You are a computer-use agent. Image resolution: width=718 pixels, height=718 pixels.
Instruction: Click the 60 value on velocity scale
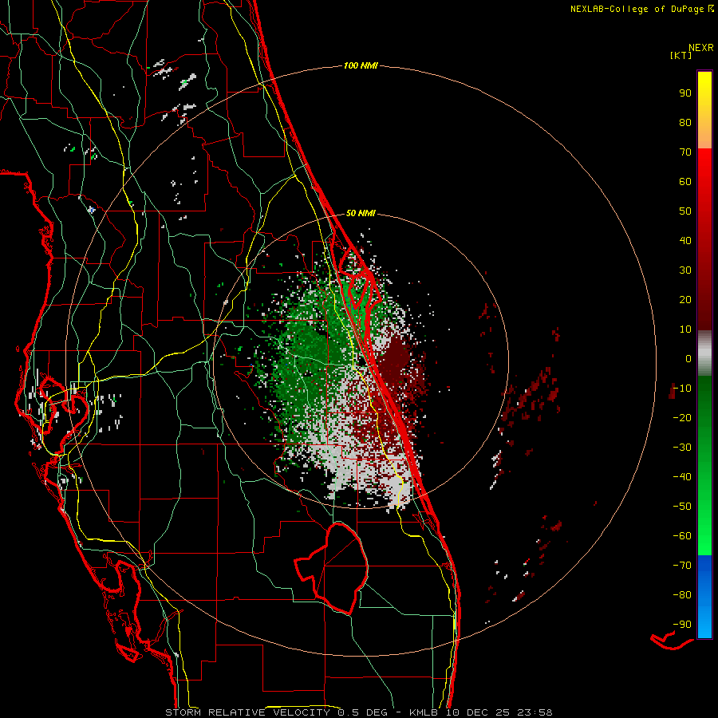click(685, 181)
